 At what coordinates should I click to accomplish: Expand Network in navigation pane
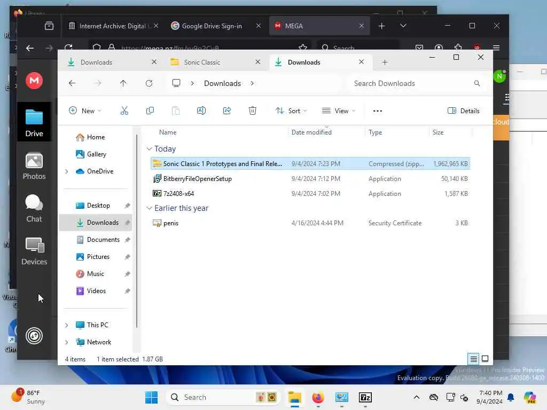pos(67,342)
